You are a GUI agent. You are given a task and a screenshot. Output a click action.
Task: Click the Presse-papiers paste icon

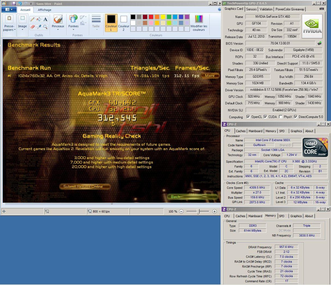pyautogui.click(x=9, y=19)
